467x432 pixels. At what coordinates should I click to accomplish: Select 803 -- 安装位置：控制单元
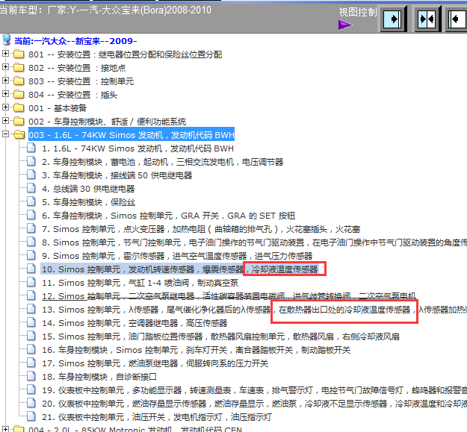tap(81, 81)
